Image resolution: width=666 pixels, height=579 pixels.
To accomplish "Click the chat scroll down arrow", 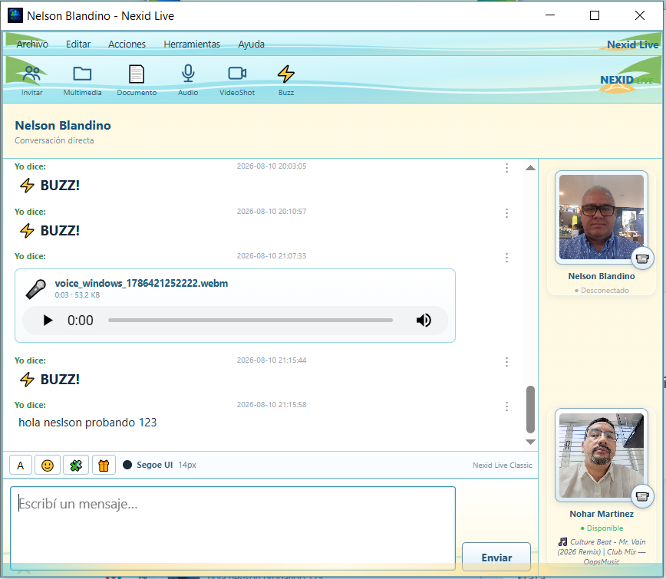I will (530, 442).
